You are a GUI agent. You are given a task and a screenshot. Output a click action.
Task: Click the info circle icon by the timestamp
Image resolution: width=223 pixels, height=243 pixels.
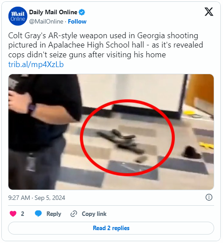coord(209,197)
